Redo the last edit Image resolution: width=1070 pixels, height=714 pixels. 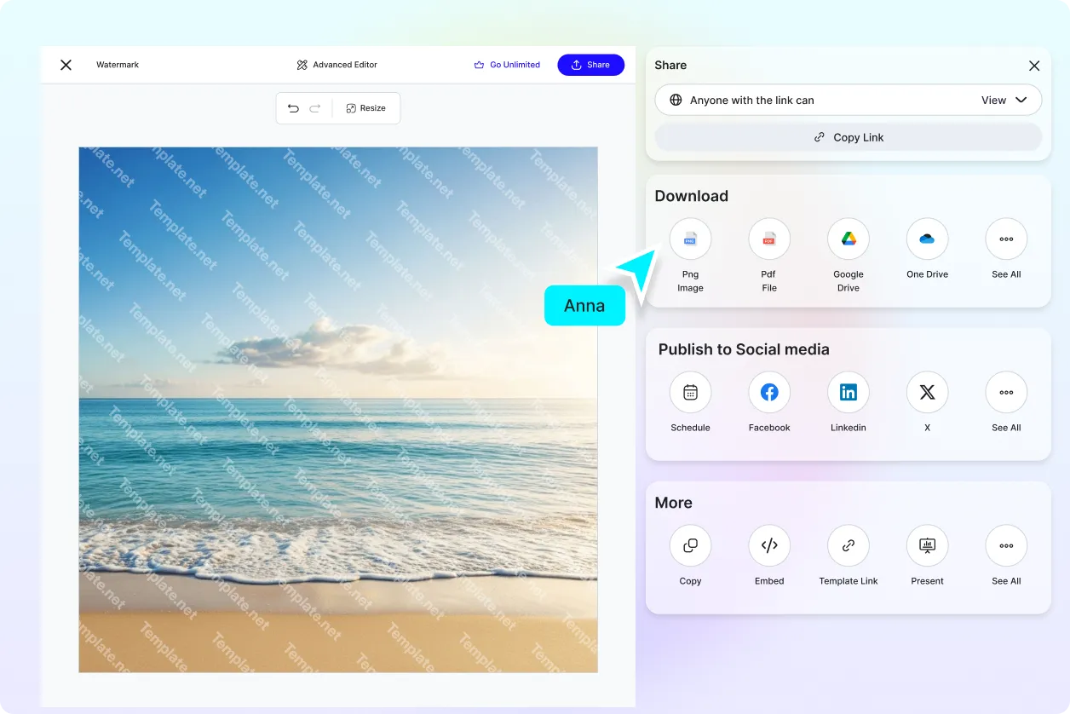coord(315,108)
